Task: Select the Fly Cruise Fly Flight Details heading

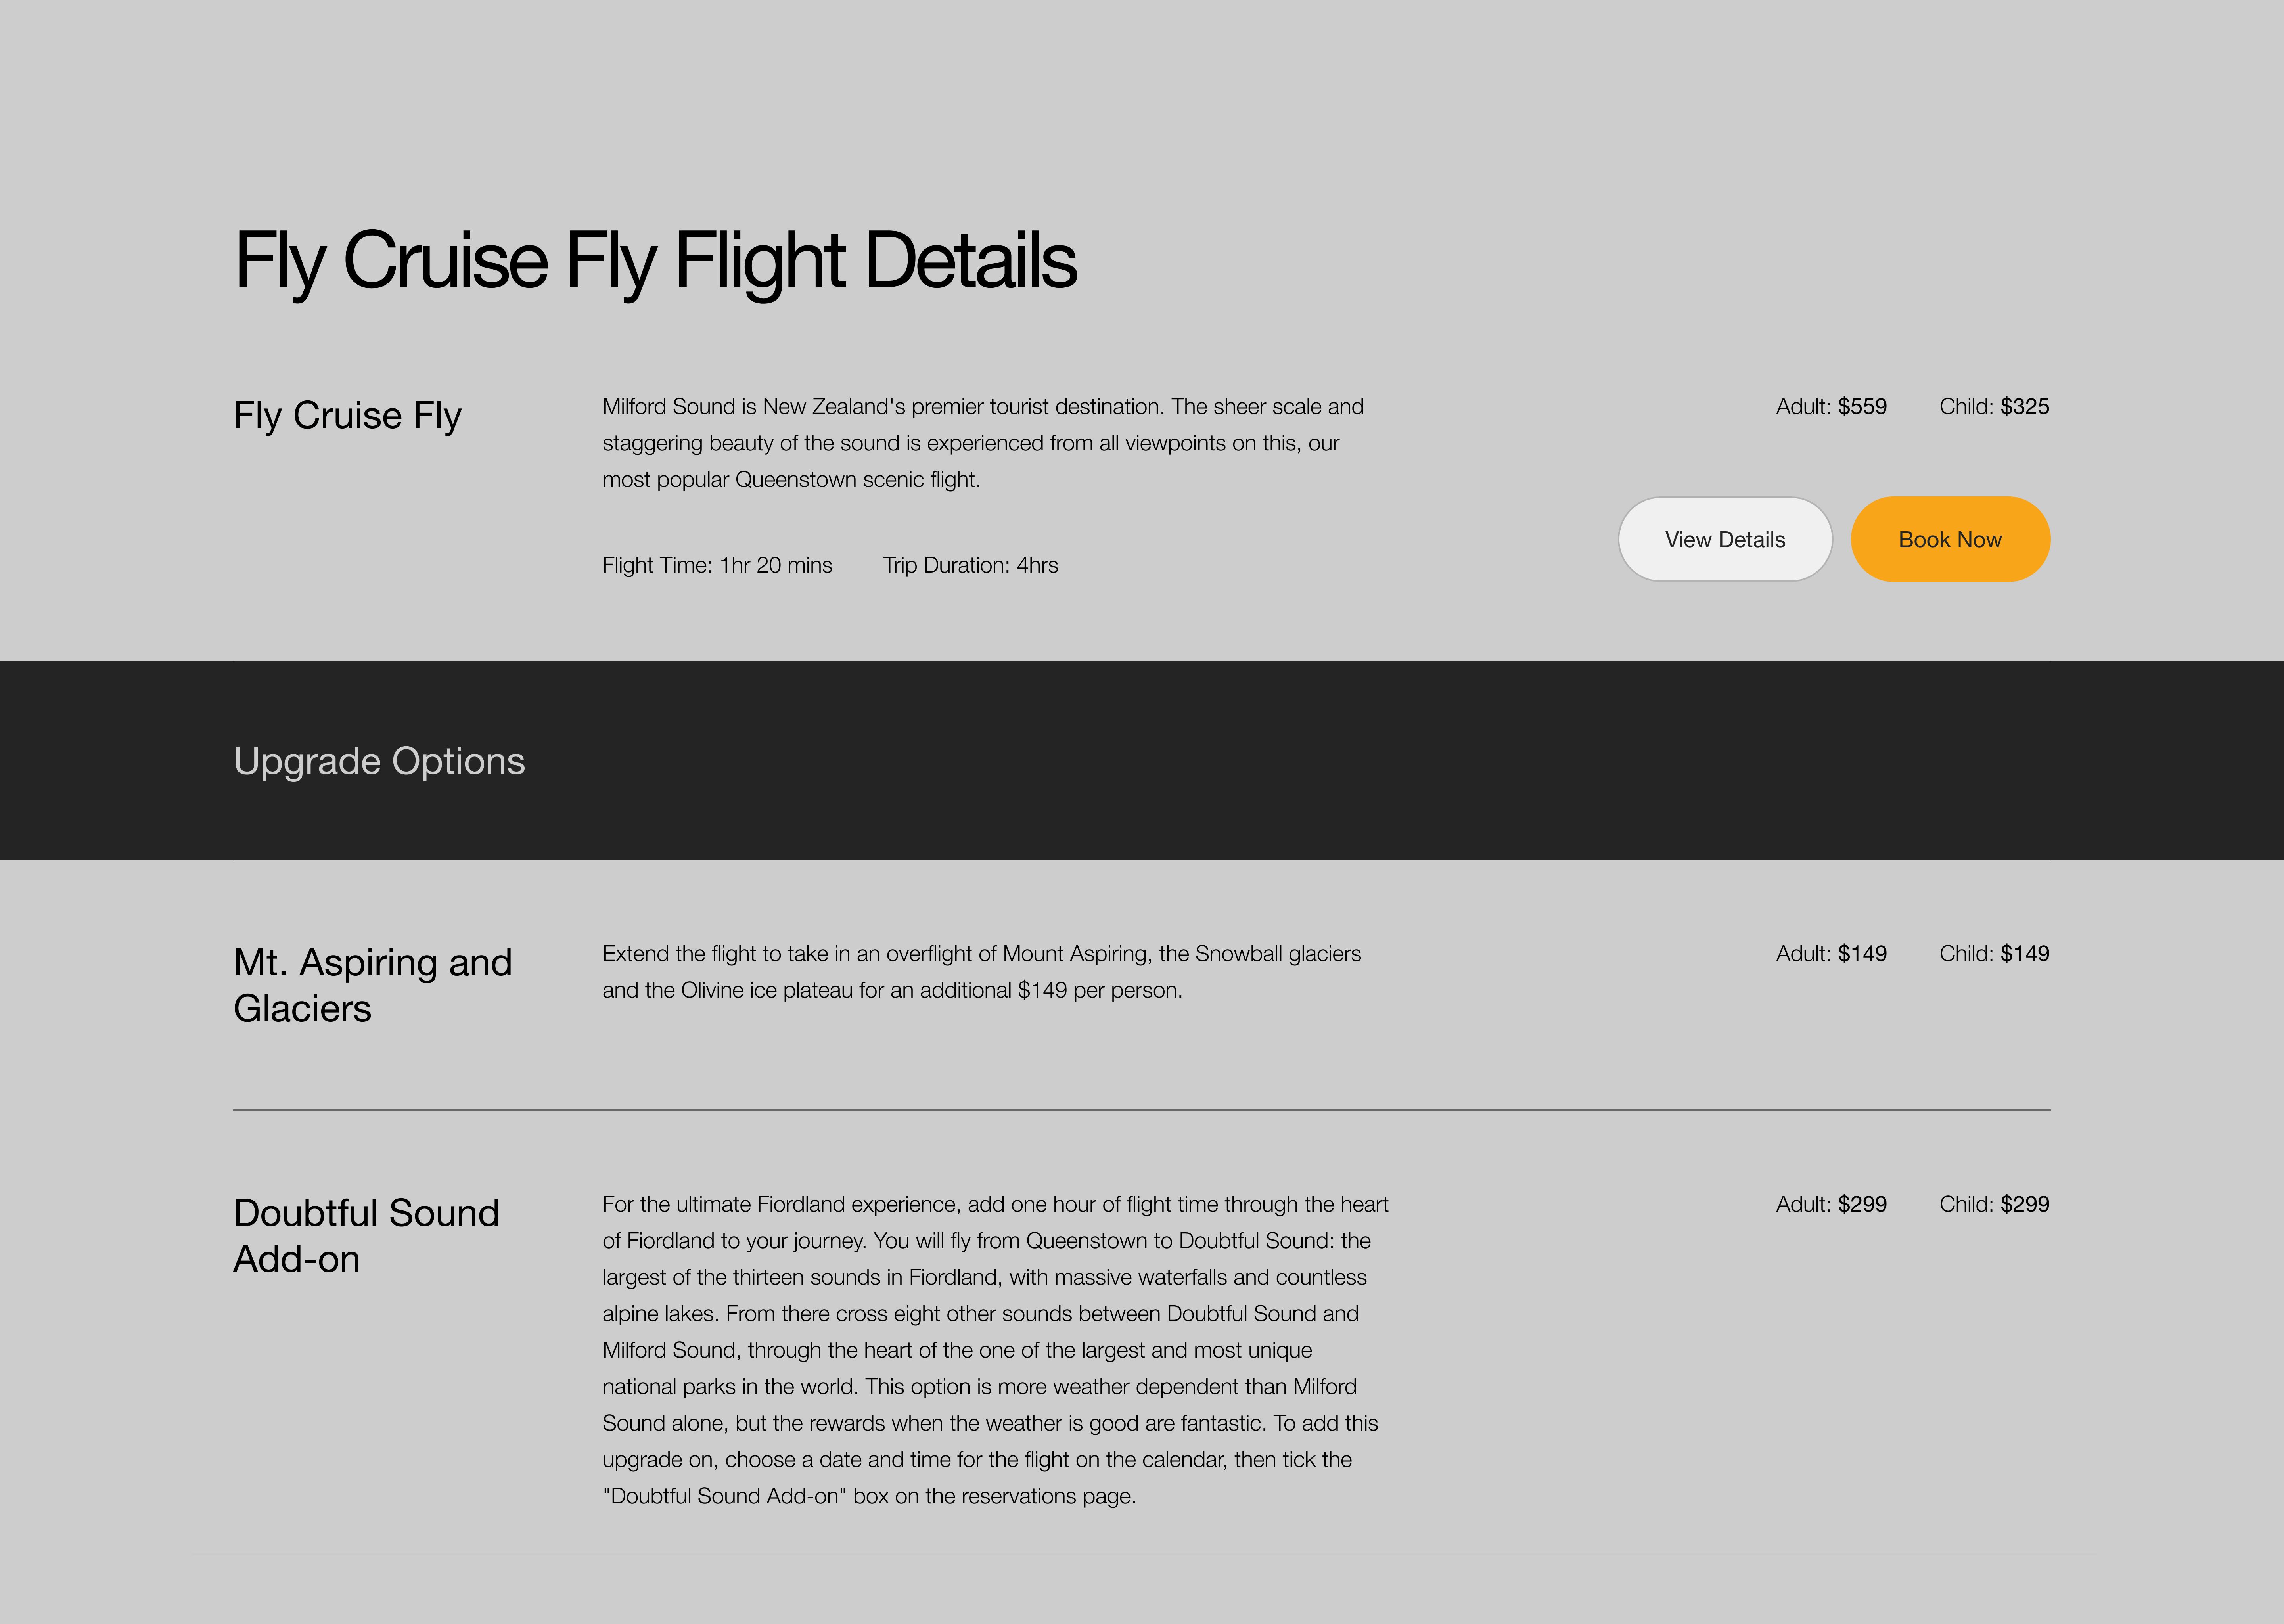Action: point(655,261)
